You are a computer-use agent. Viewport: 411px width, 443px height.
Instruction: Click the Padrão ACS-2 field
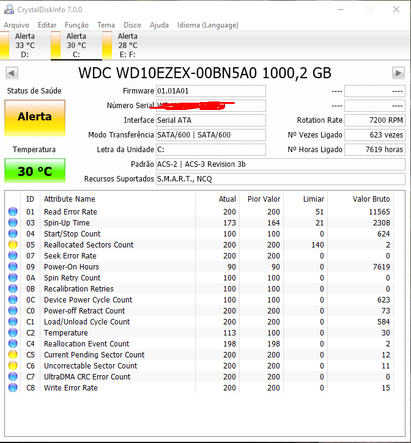(x=281, y=164)
